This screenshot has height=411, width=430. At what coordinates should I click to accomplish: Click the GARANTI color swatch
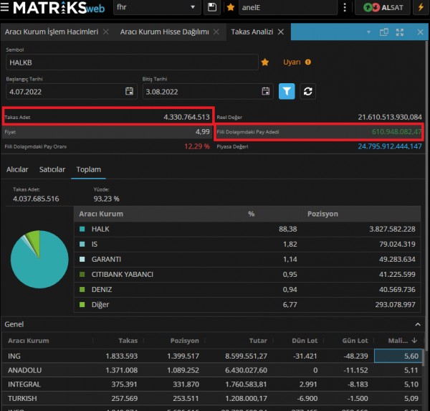coord(82,259)
